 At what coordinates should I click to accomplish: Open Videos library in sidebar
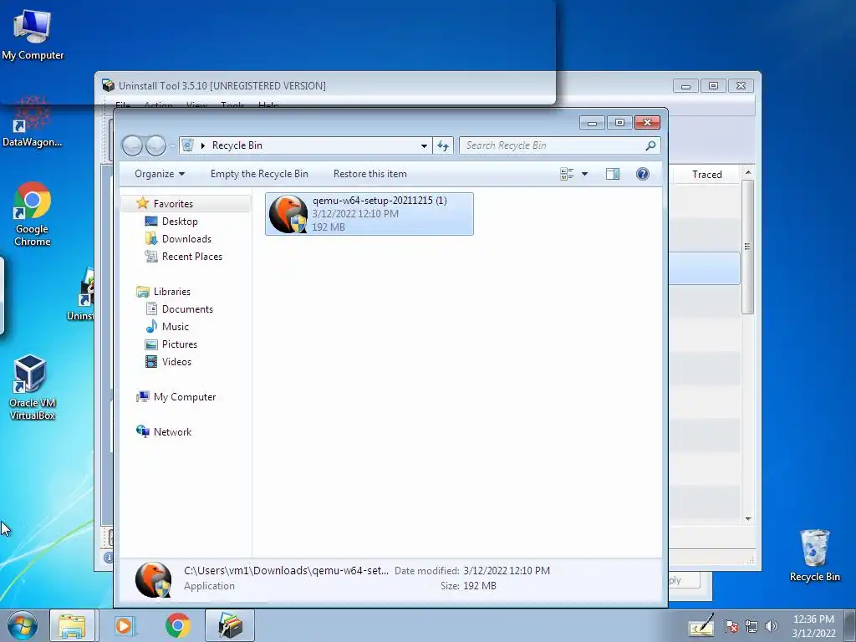[176, 362]
